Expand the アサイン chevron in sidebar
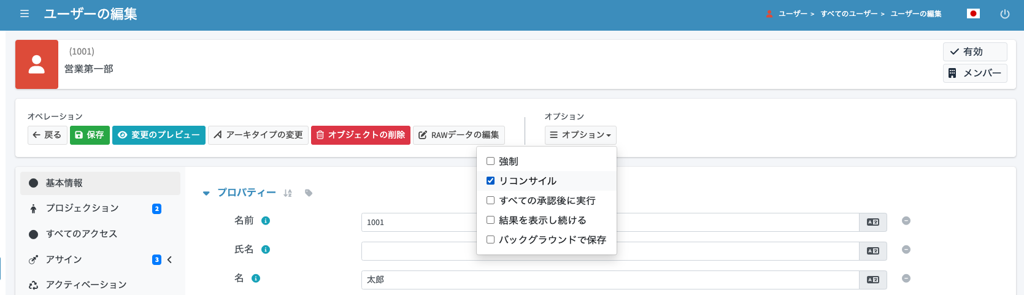 169,260
